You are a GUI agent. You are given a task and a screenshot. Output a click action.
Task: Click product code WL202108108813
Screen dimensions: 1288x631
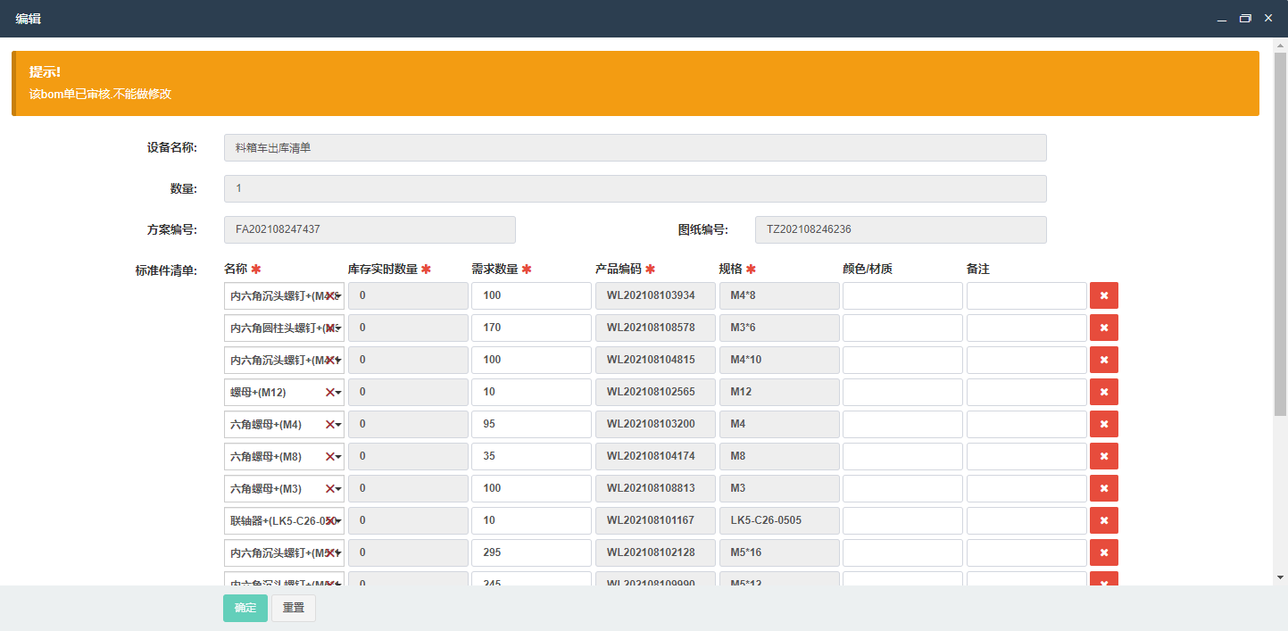[x=655, y=488]
